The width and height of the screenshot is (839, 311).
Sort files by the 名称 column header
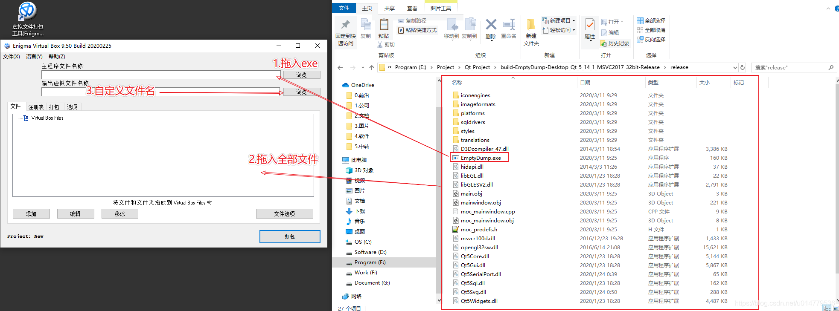coord(457,83)
